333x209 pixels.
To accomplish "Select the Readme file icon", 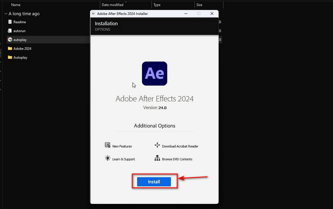I will tap(10, 22).
